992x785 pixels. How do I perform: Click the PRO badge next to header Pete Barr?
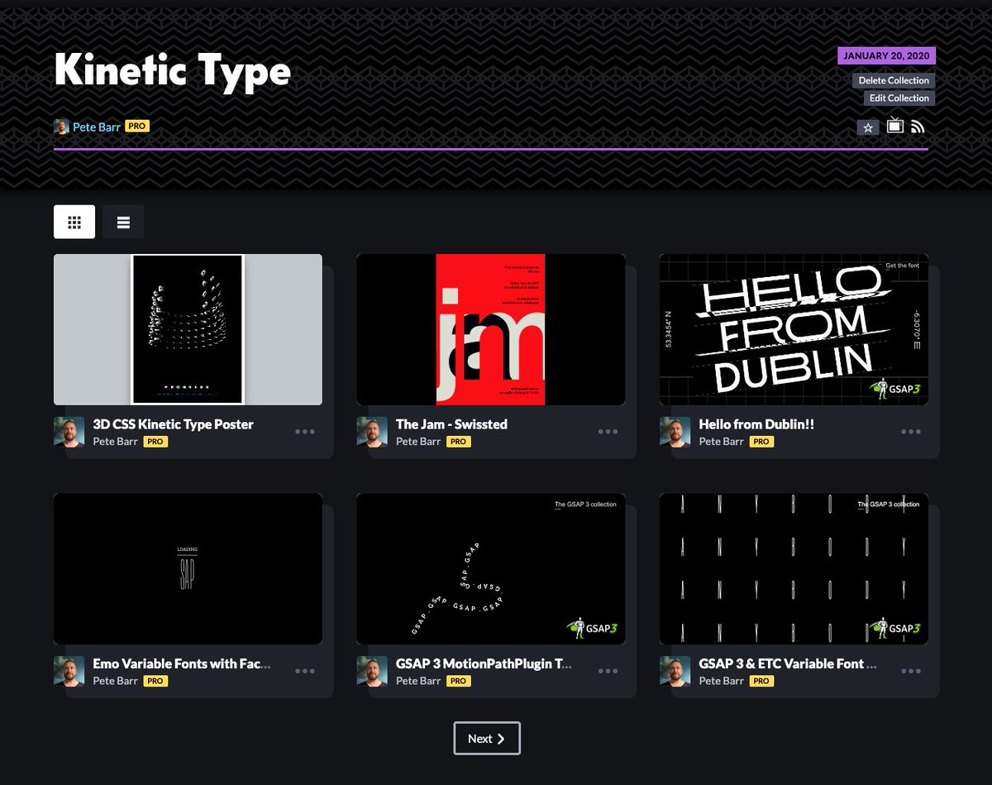point(137,127)
